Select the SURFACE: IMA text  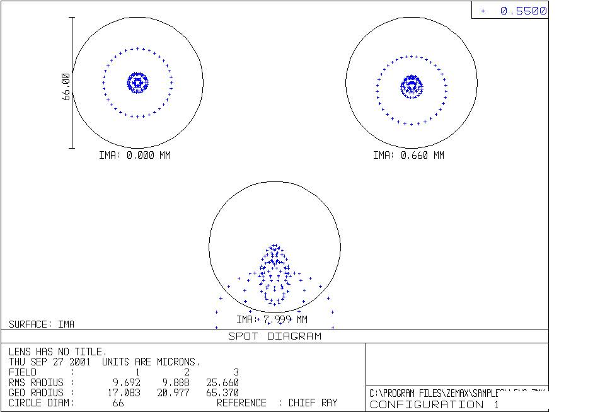[42, 324]
